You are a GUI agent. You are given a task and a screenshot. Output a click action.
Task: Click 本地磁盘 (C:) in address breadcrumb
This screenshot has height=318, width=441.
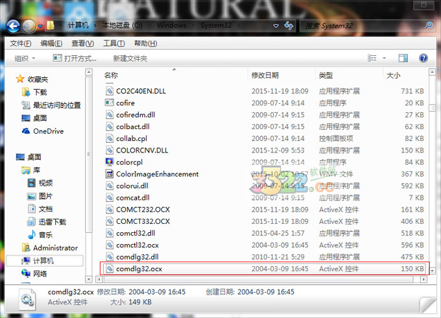[x=122, y=25]
